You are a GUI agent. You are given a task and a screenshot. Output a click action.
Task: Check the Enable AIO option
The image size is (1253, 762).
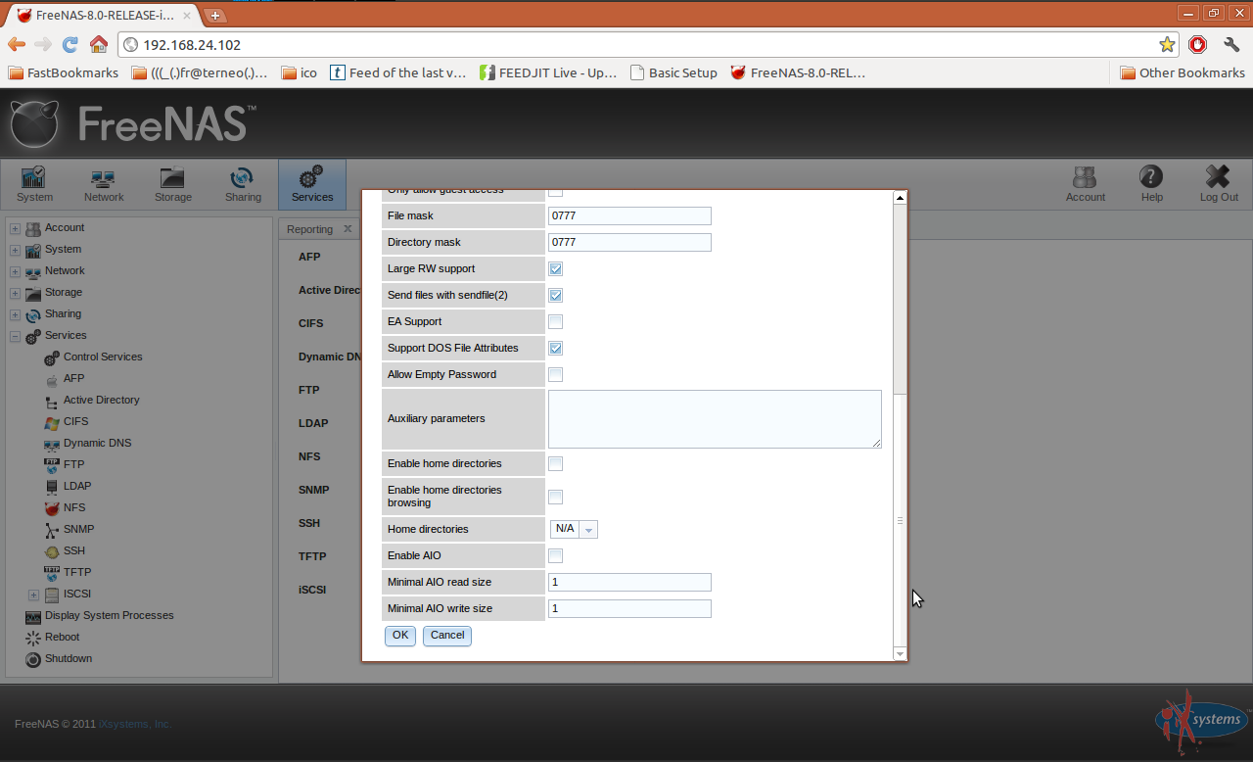point(555,555)
